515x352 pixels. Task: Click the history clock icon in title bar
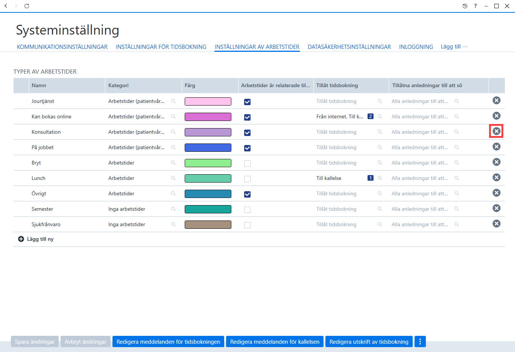point(465,6)
